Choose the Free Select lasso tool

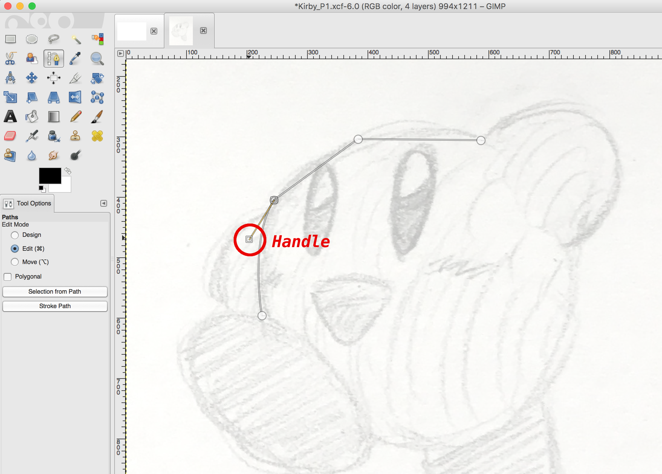tap(54, 39)
